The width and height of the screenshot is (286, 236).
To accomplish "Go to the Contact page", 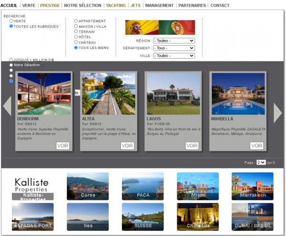I will tap(220, 6).
